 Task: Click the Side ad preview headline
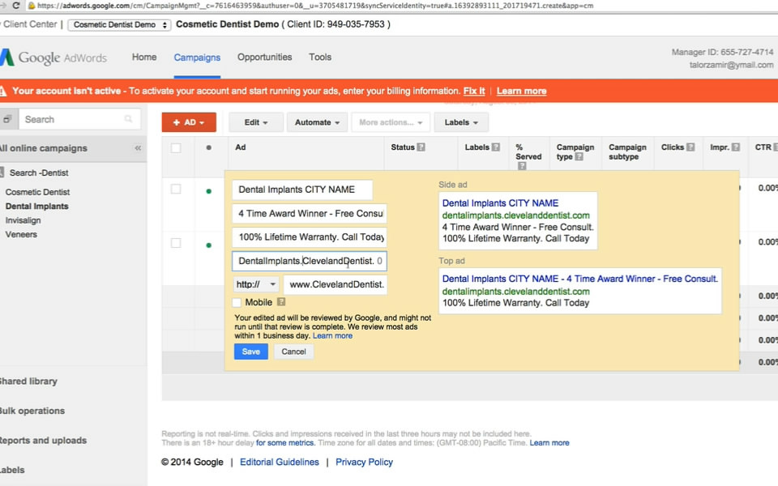point(500,202)
